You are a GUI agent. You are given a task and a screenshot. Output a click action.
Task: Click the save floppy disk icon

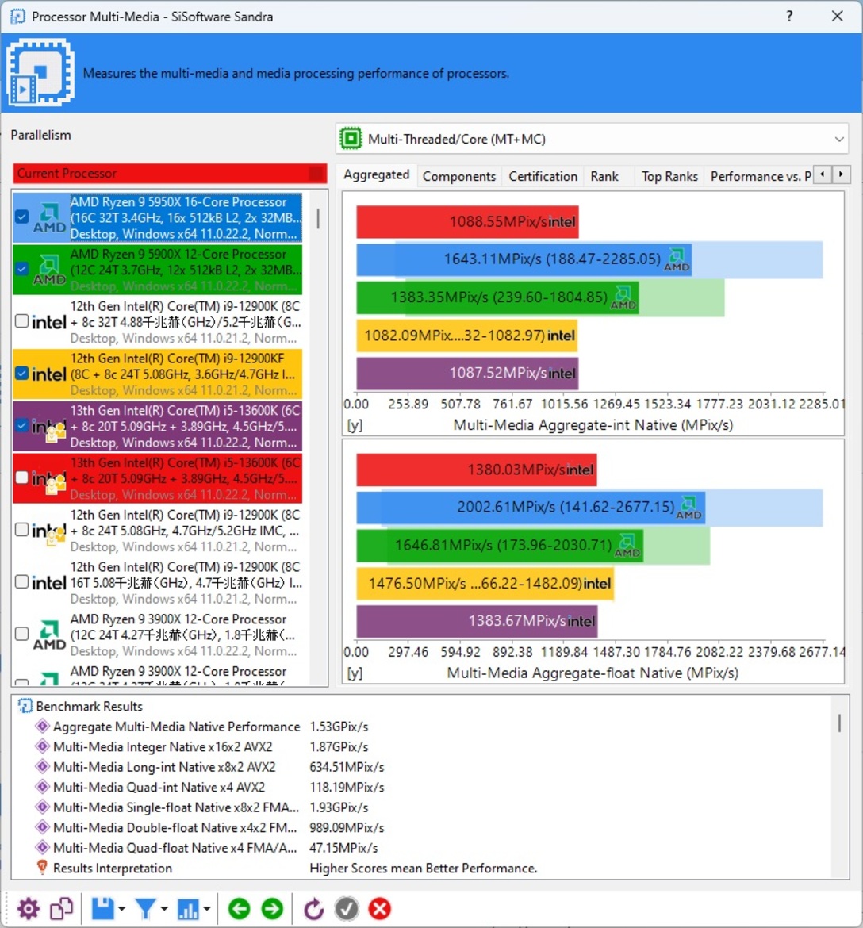pos(102,909)
